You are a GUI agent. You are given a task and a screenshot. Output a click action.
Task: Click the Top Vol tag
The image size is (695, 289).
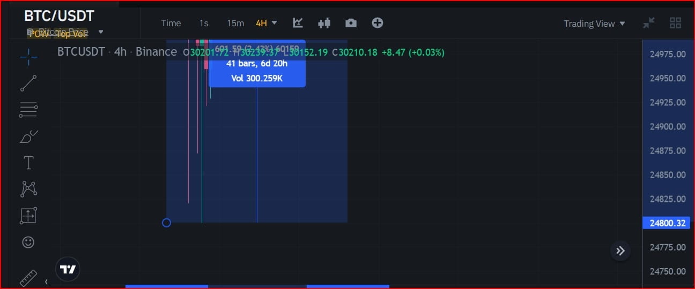click(x=71, y=34)
